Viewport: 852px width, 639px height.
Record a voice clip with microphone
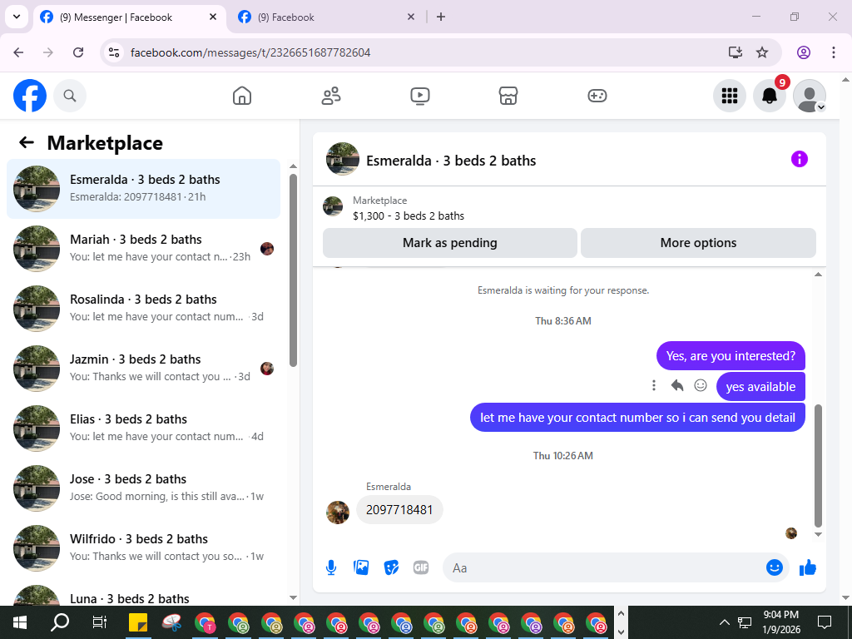click(331, 567)
